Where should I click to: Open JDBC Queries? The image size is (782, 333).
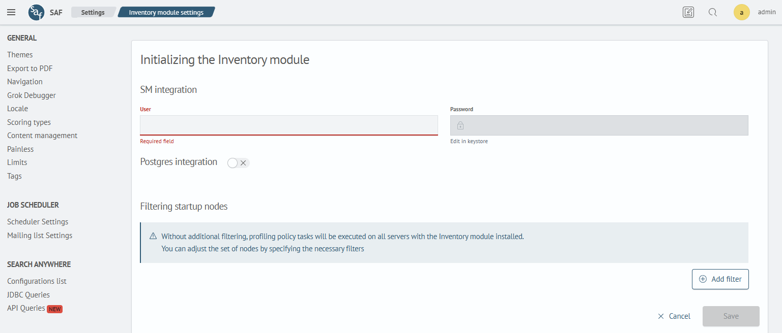click(x=28, y=295)
